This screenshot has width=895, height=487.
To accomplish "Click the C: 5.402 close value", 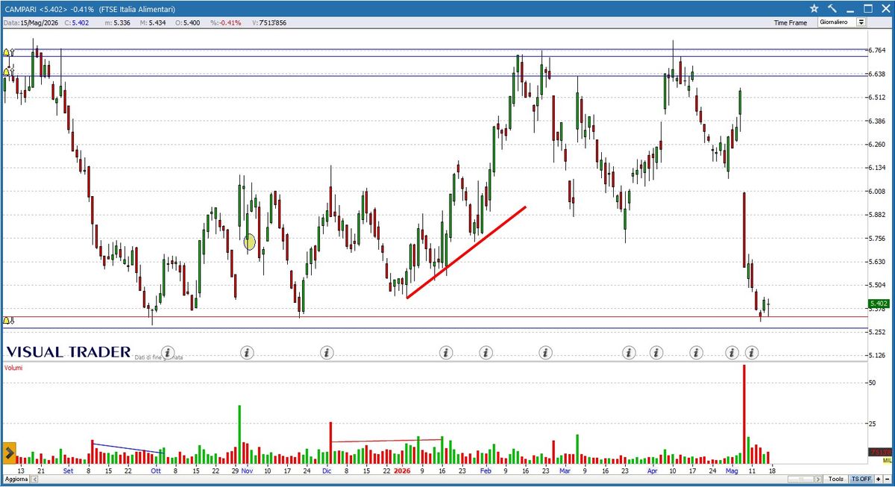I will tap(77, 22).
